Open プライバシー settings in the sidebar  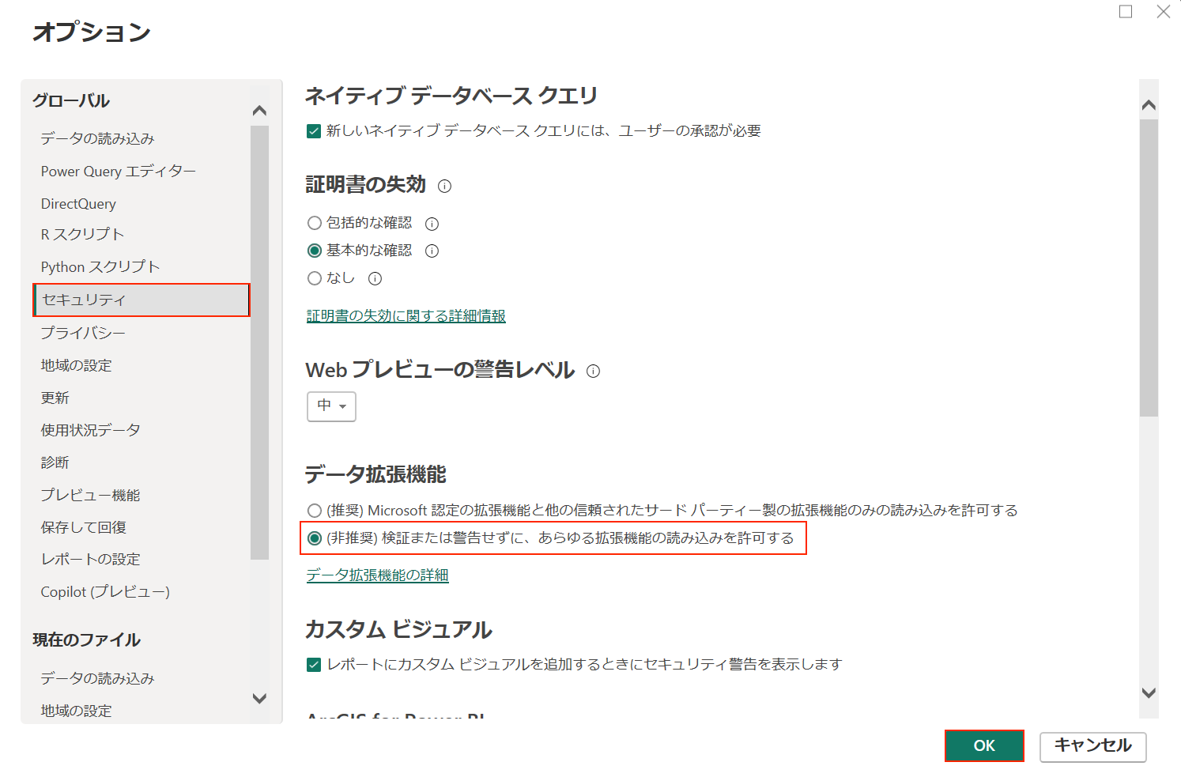pos(82,333)
